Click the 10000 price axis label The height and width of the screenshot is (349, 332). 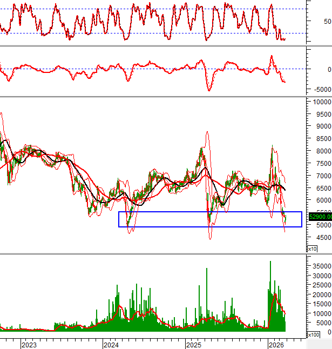(x=321, y=102)
